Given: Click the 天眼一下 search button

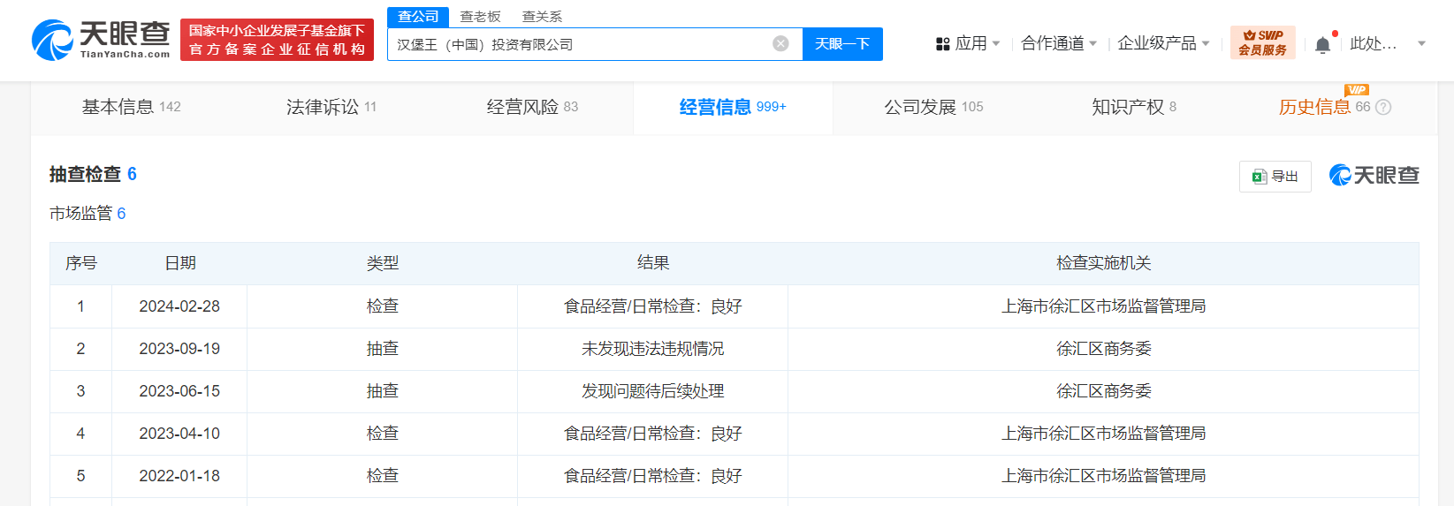Looking at the screenshot, I should point(842,44).
